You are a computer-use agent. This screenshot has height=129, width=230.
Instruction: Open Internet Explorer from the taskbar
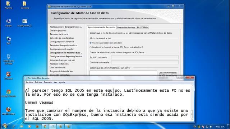[14, 126]
